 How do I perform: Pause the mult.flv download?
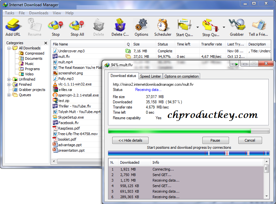tap(215, 140)
